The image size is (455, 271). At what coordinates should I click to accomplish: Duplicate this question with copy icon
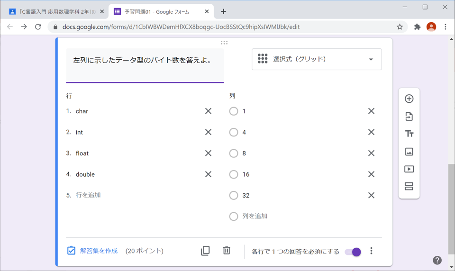point(205,251)
